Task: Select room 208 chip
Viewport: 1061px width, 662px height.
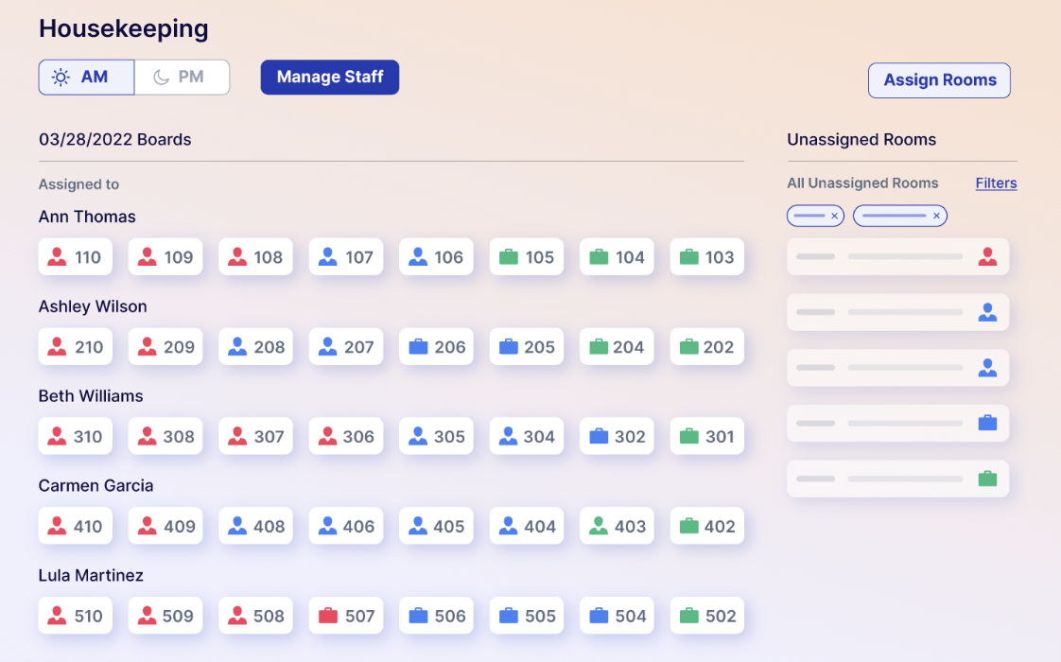Action: [x=255, y=346]
